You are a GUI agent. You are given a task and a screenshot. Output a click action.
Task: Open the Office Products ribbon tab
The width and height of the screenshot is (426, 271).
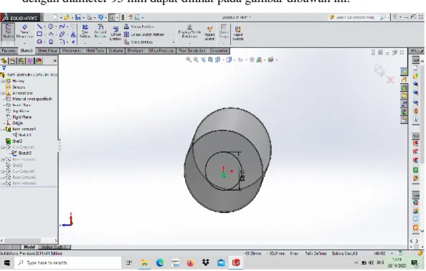tap(161, 51)
